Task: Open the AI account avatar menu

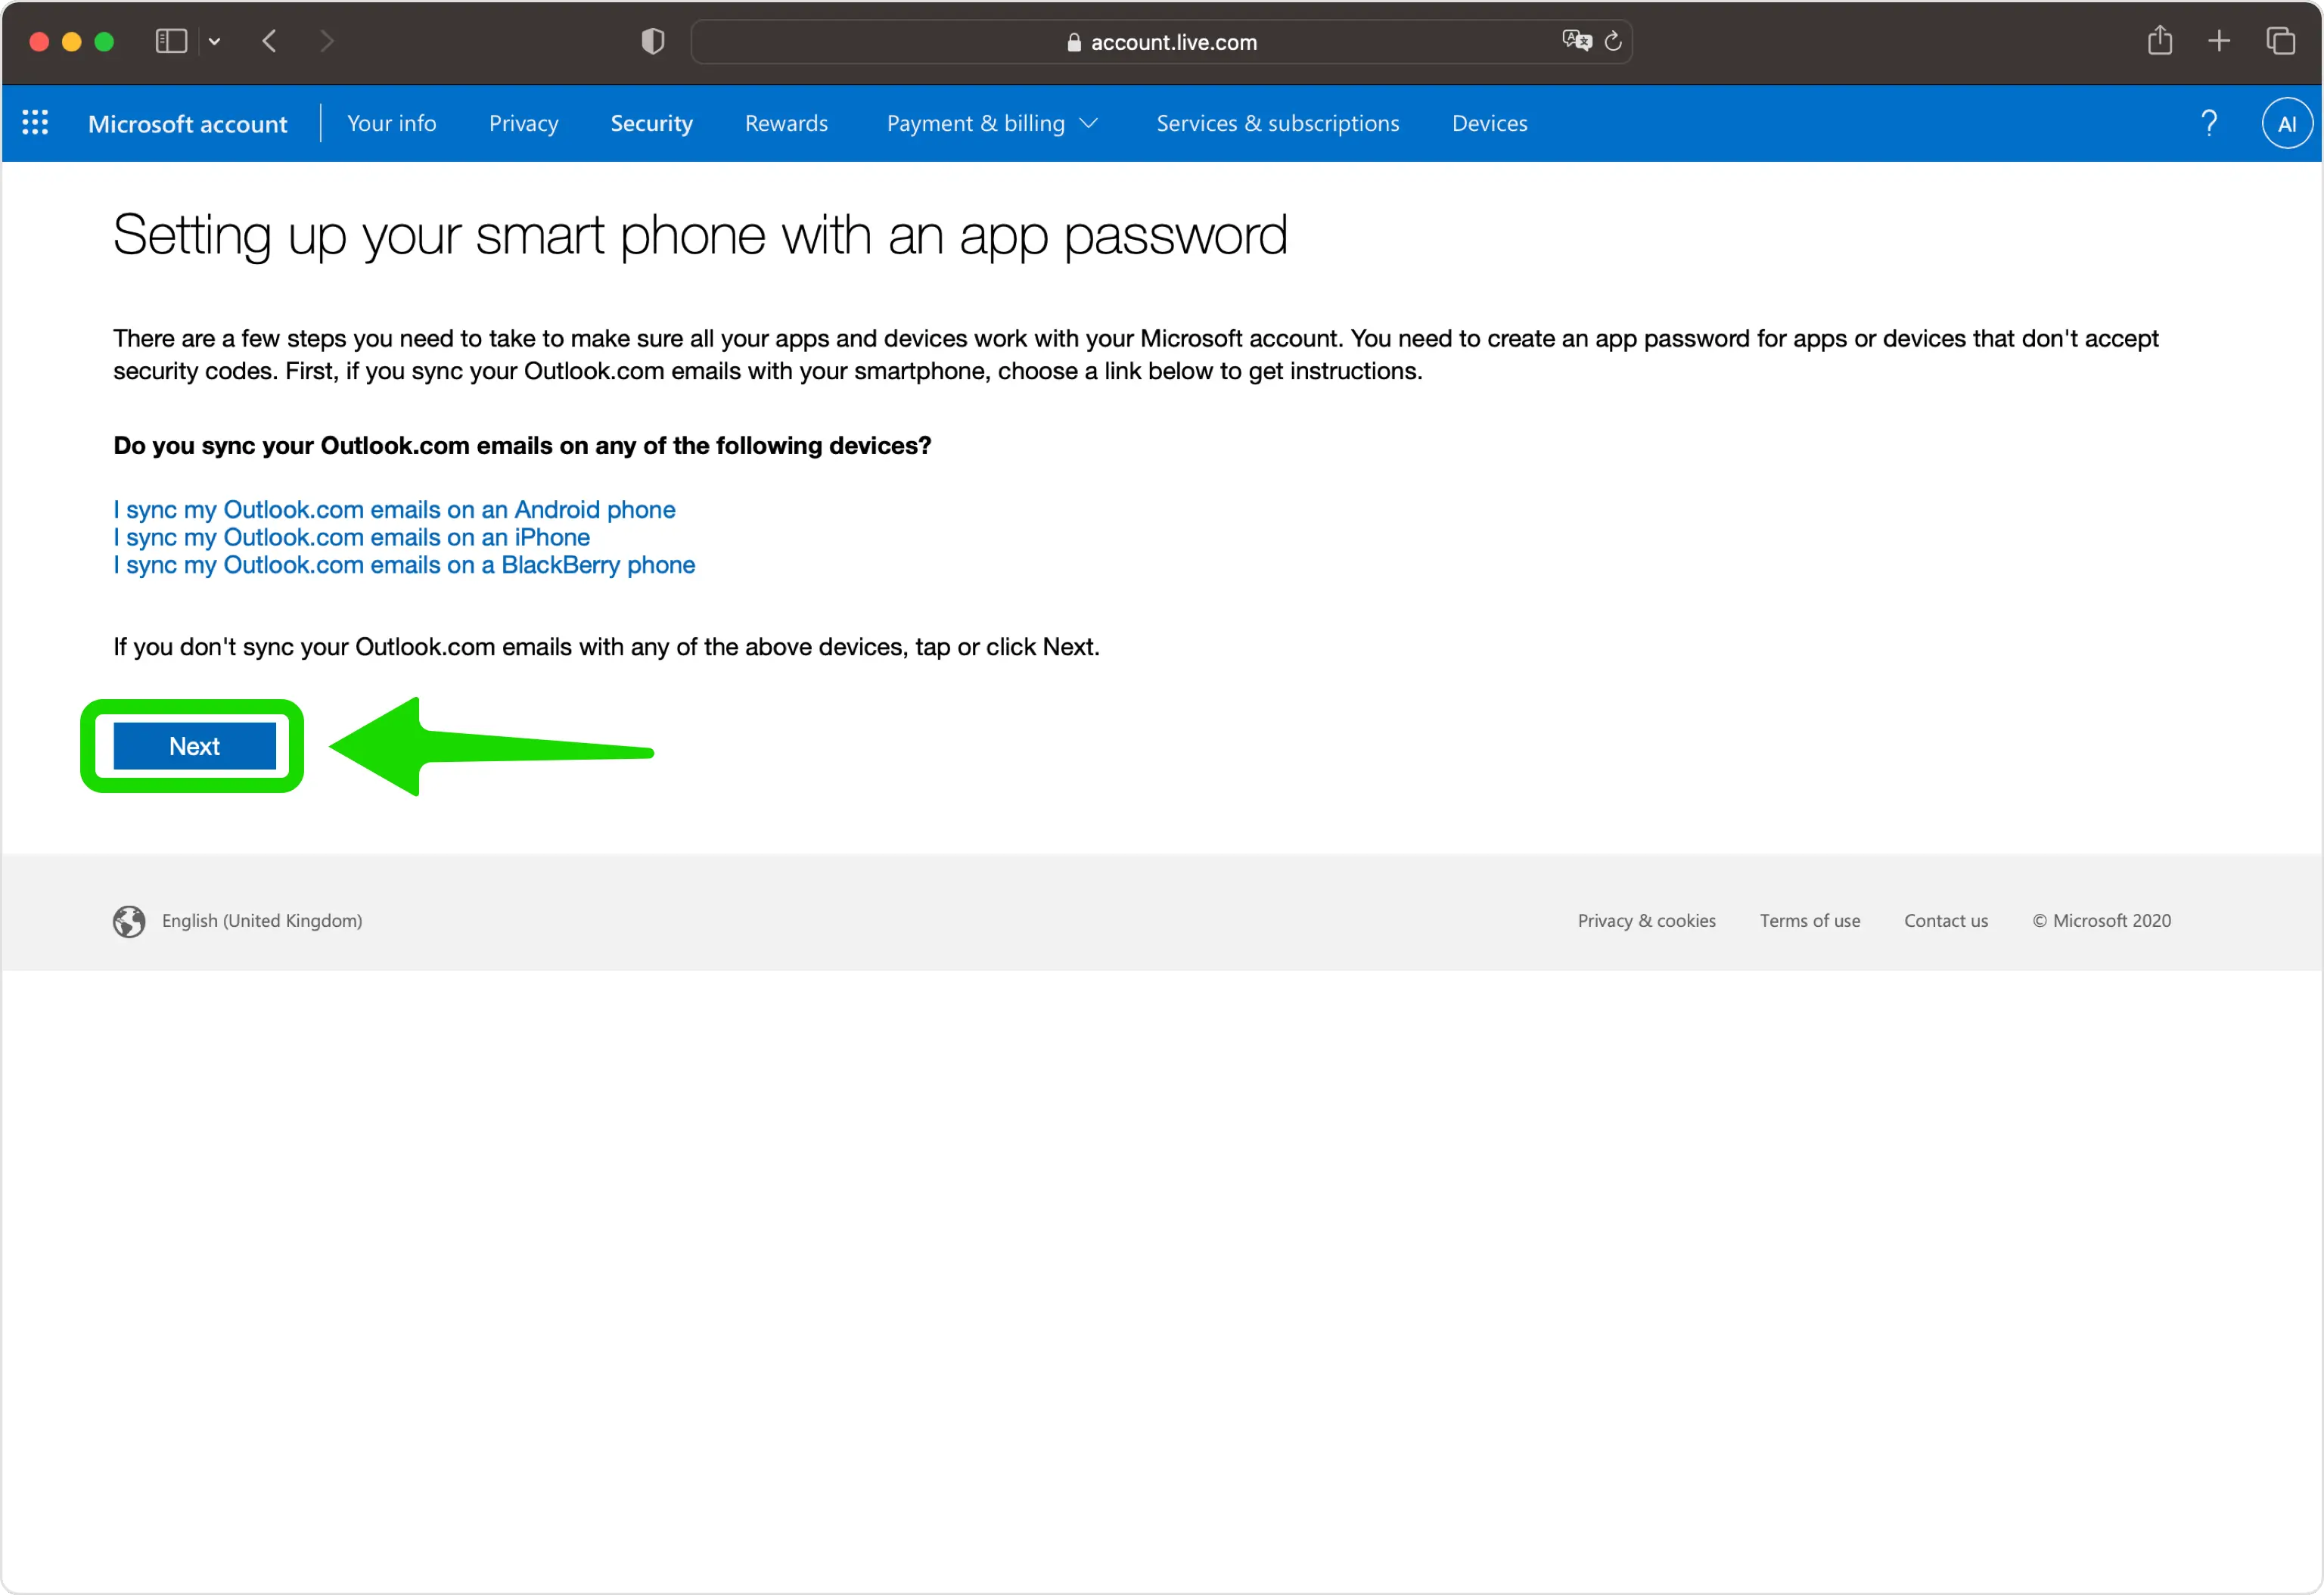Action: pos(2286,123)
